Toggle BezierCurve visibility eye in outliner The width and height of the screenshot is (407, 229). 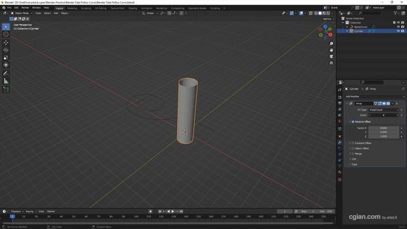coord(398,27)
